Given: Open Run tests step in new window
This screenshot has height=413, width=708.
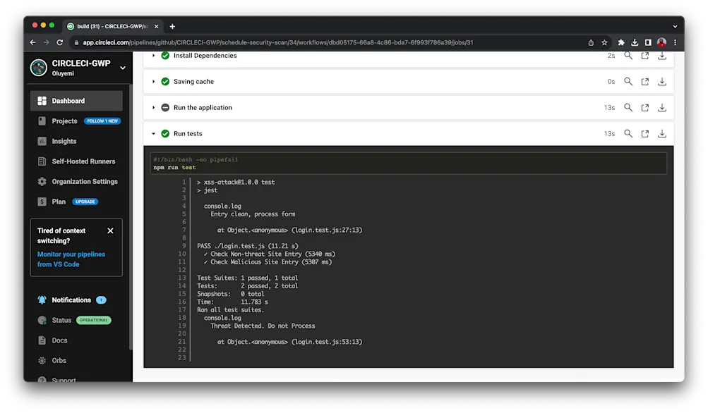Looking at the screenshot, I should [644, 133].
